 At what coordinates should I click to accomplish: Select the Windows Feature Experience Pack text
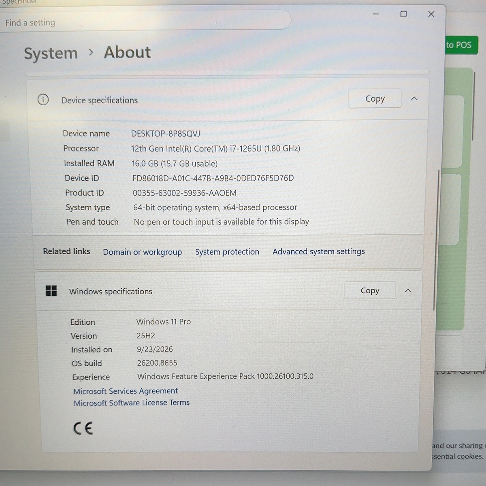tap(225, 376)
